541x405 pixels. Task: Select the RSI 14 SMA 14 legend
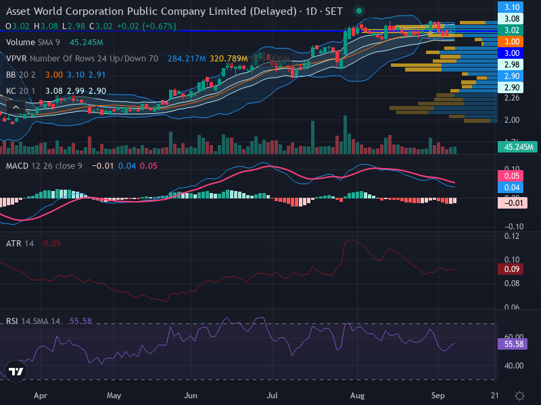point(32,321)
